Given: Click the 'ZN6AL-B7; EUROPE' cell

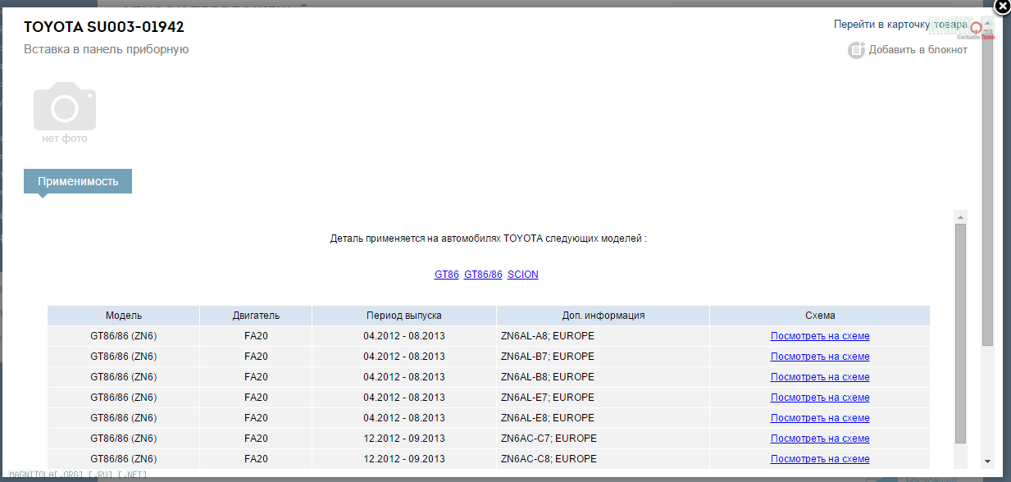Looking at the screenshot, I should (x=603, y=357).
